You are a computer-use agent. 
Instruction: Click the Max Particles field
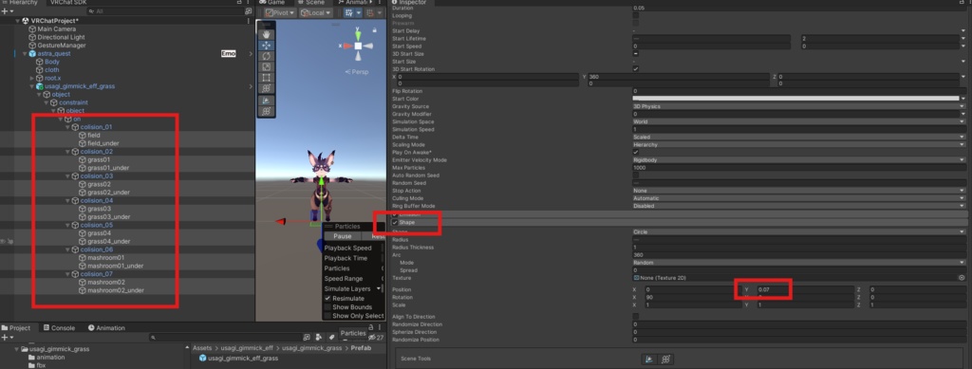pyautogui.click(x=798, y=168)
